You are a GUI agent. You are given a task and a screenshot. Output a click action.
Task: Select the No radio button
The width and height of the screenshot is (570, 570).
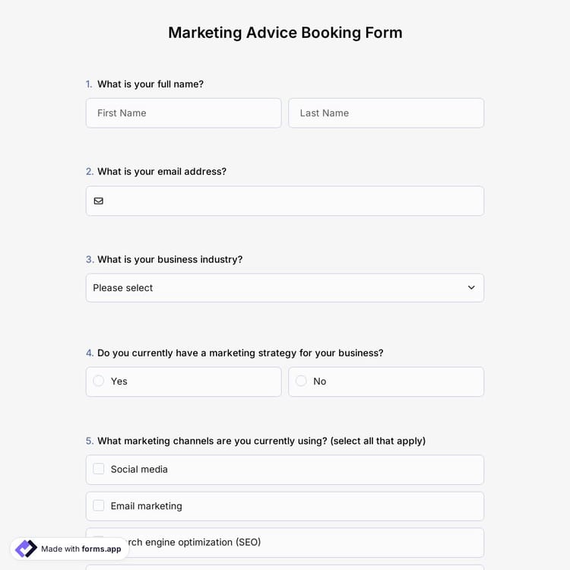click(301, 382)
